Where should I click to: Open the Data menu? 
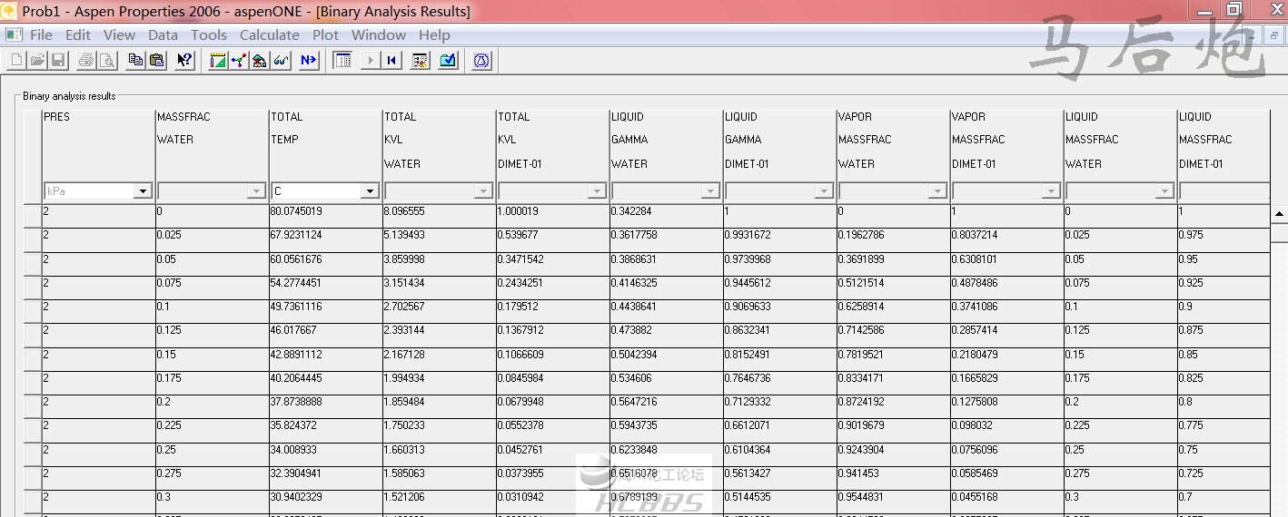(x=163, y=34)
